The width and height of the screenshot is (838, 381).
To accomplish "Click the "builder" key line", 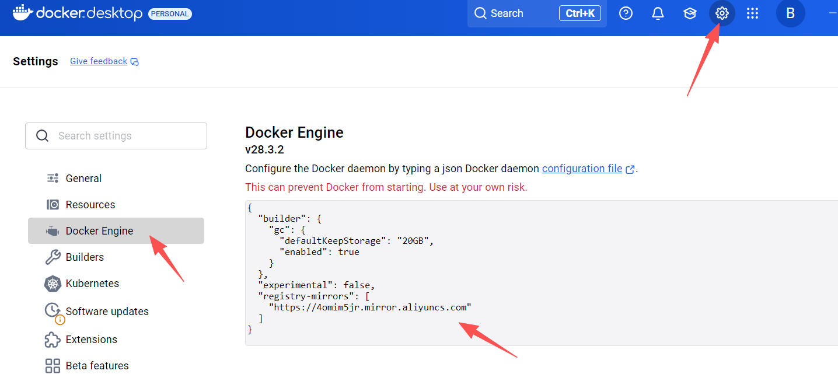I will coord(290,219).
